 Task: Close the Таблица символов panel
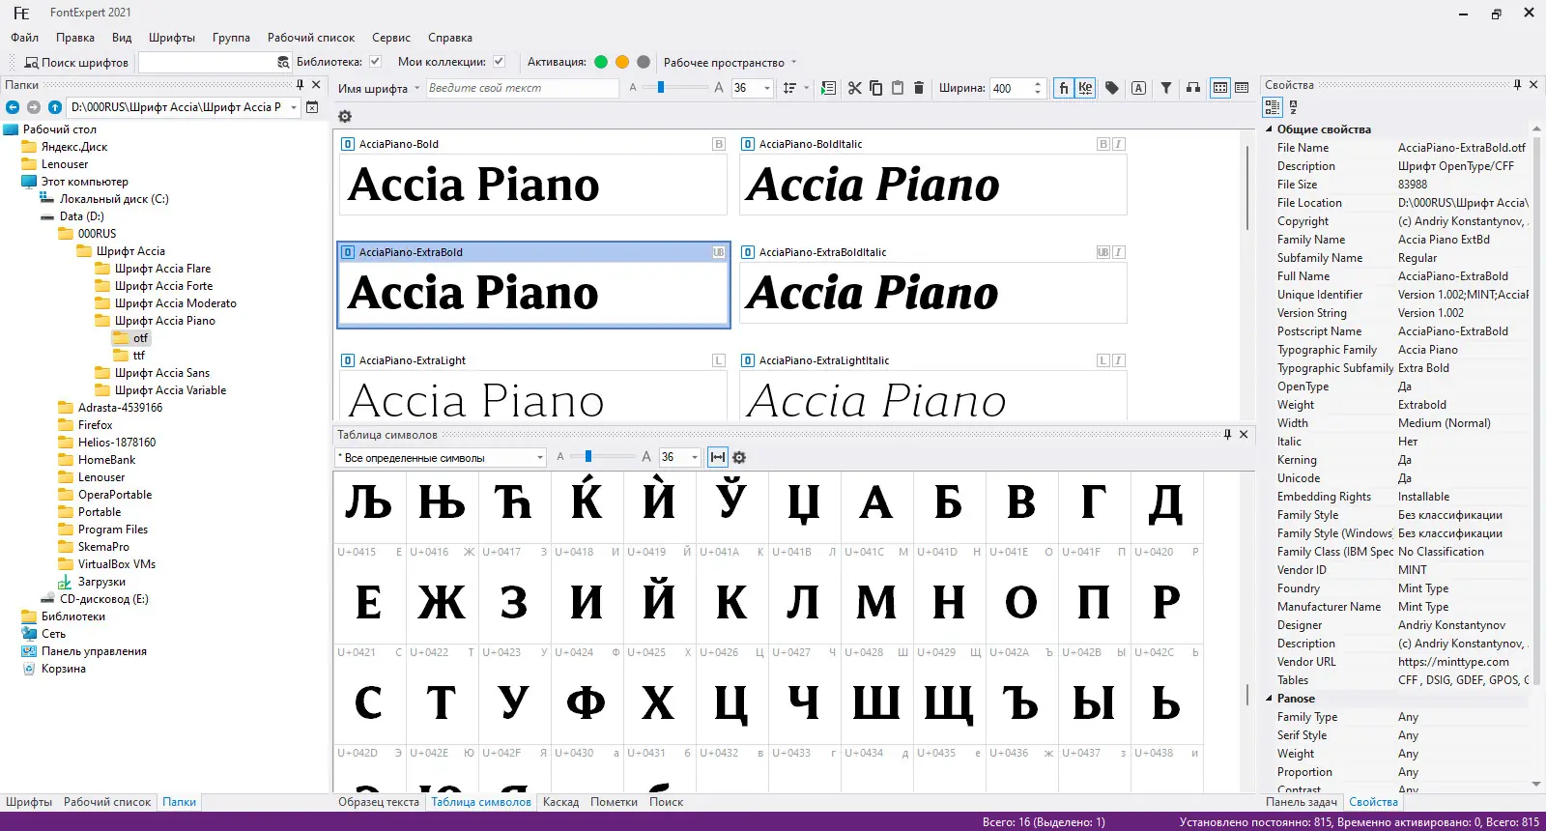1244,435
